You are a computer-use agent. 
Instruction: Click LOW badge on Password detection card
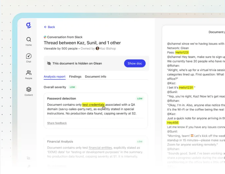(x=140, y=99)
